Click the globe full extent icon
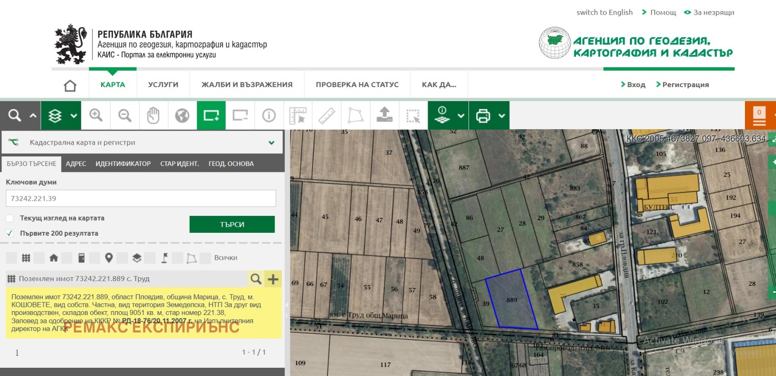 point(182,116)
